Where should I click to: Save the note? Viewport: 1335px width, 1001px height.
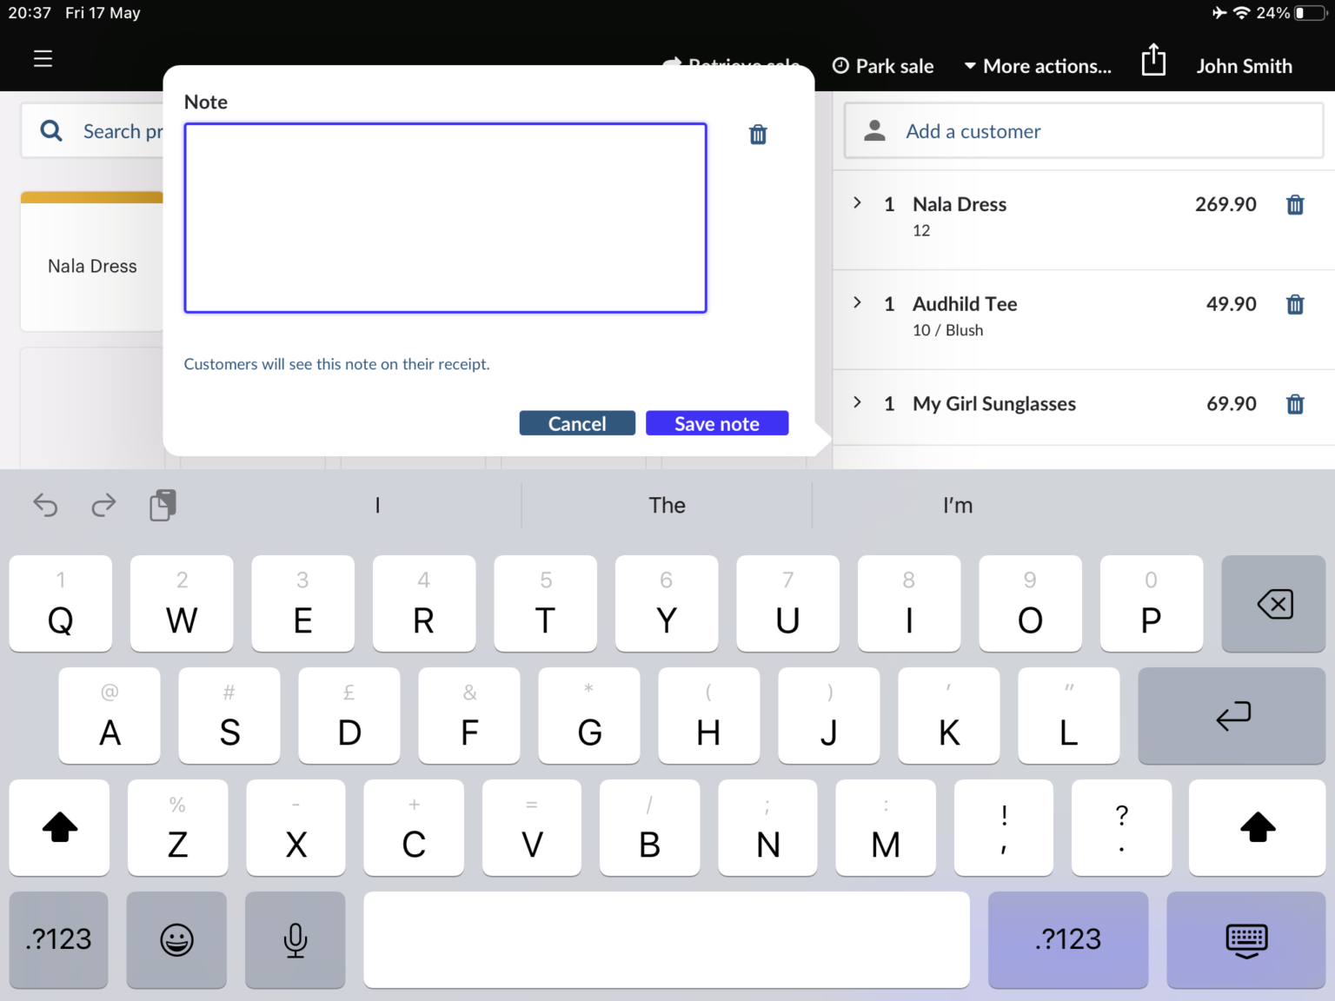[x=716, y=423]
